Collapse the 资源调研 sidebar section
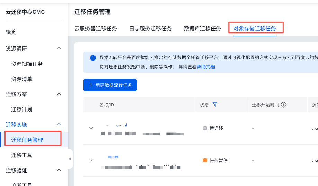Image resolution: width=318 pixels, height=186 pixels. (59, 48)
